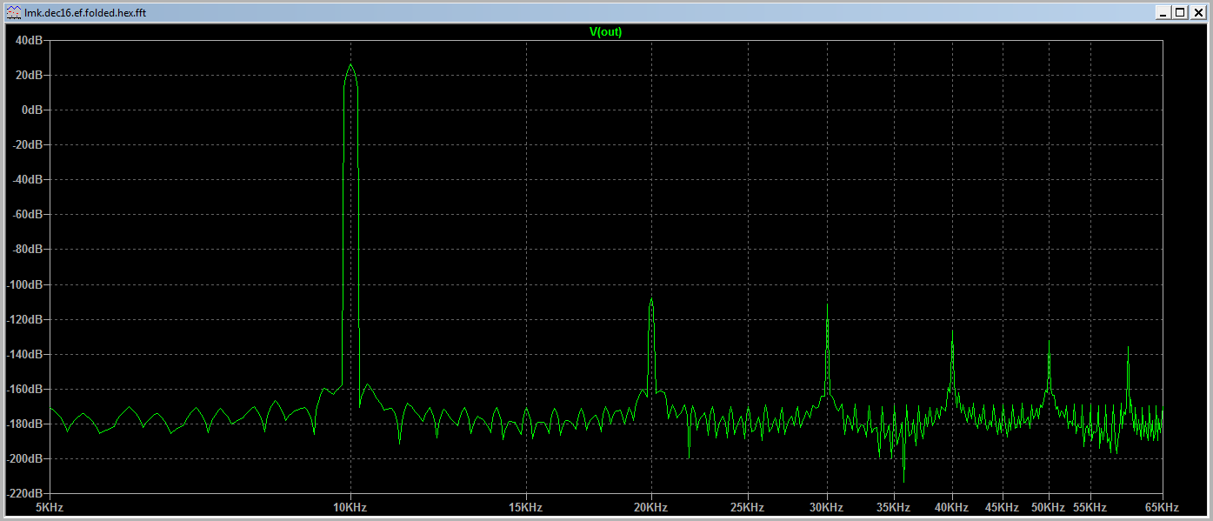Screen dimensions: 1213x521
Task: Click the 0dB vertical axis label
Action: pos(32,110)
